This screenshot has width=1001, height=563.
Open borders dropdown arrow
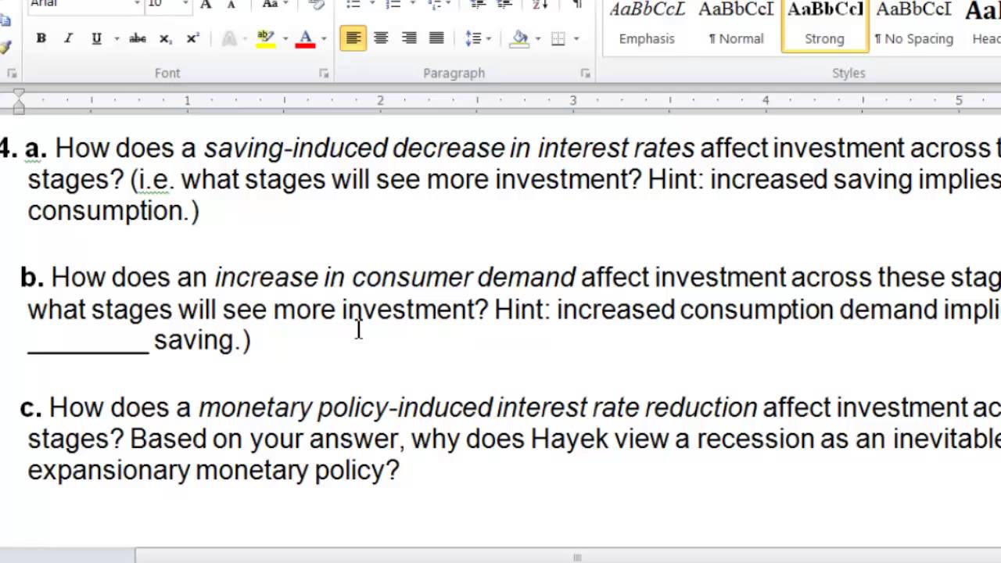(576, 38)
